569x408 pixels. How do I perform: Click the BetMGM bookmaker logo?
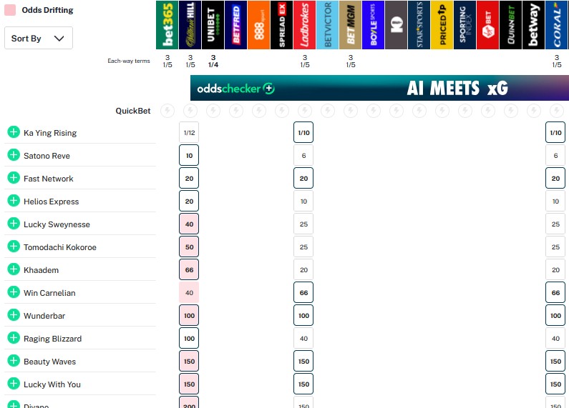pos(350,25)
